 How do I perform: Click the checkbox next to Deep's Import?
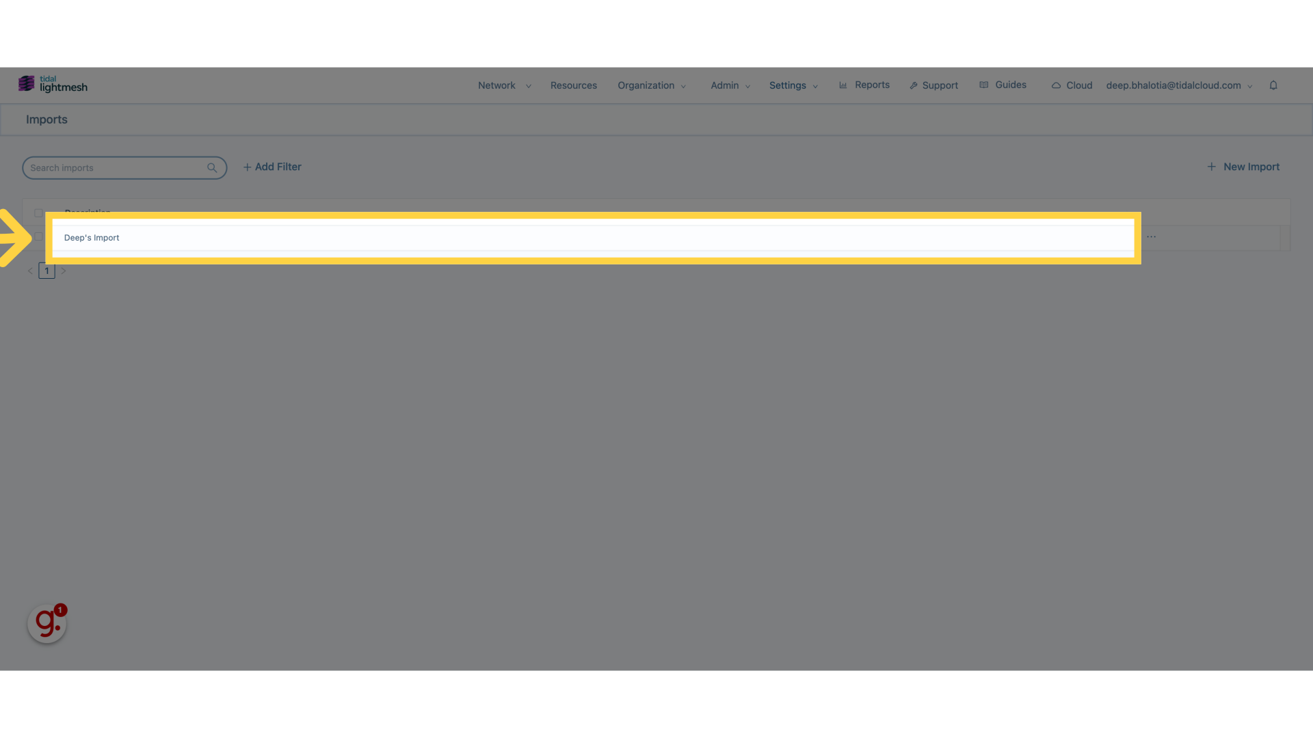click(37, 236)
